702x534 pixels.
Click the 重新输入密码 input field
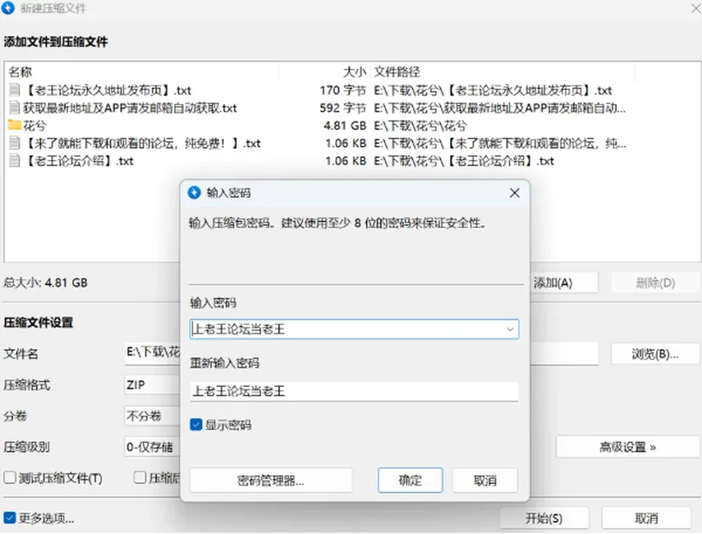pos(354,392)
